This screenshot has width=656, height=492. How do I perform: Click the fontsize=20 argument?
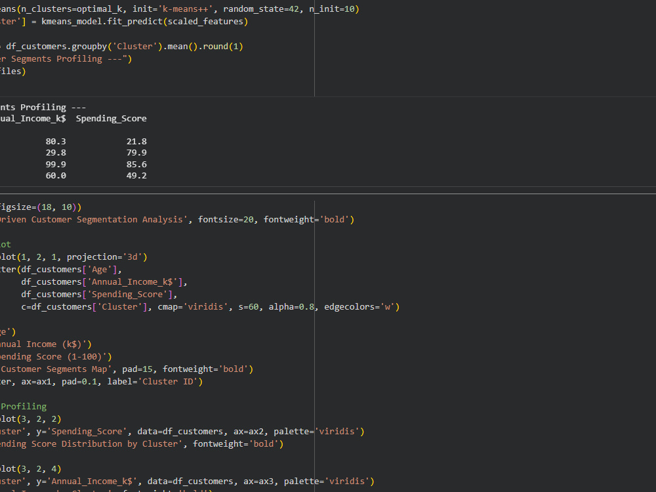point(226,220)
